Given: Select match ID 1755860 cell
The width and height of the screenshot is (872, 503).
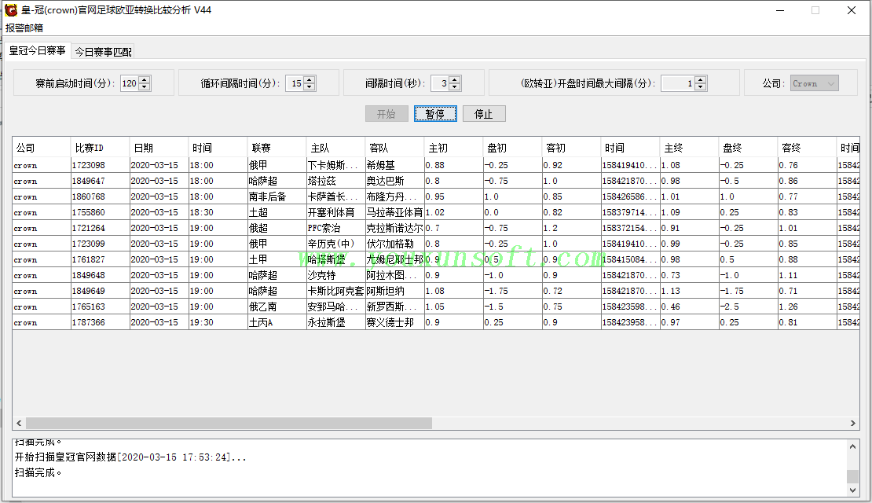Looking at the screenshot, I should [x=100, y=212].
